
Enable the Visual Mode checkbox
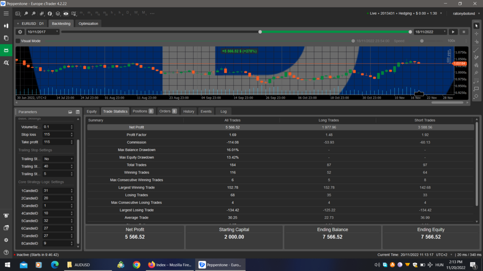18,41
